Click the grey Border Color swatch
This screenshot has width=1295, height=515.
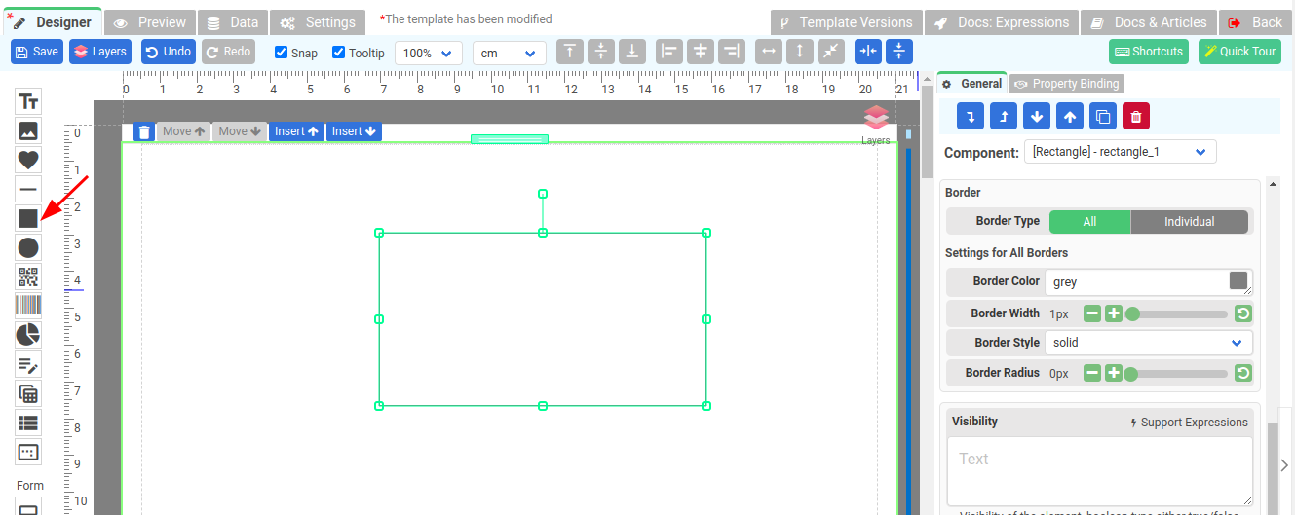(x=1238, y=281)
